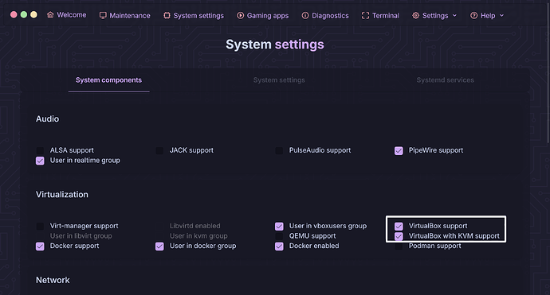Toggle VirtualBox with KVM support checkbox

pos(399,236)
